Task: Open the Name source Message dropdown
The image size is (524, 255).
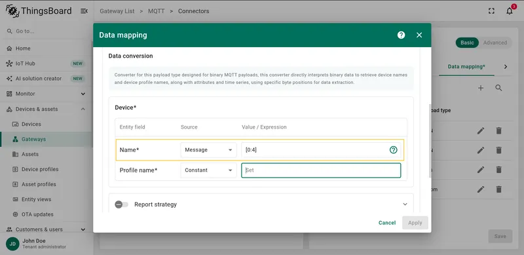Action: [x=208, y=150]
